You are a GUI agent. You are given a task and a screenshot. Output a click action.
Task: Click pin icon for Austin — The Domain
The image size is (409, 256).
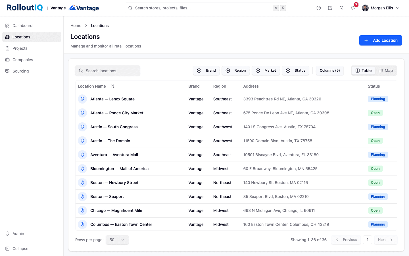coord(82,141)
